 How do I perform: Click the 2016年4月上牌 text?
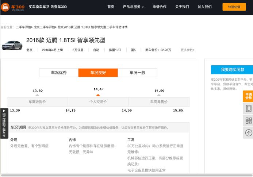coord(53,50)
